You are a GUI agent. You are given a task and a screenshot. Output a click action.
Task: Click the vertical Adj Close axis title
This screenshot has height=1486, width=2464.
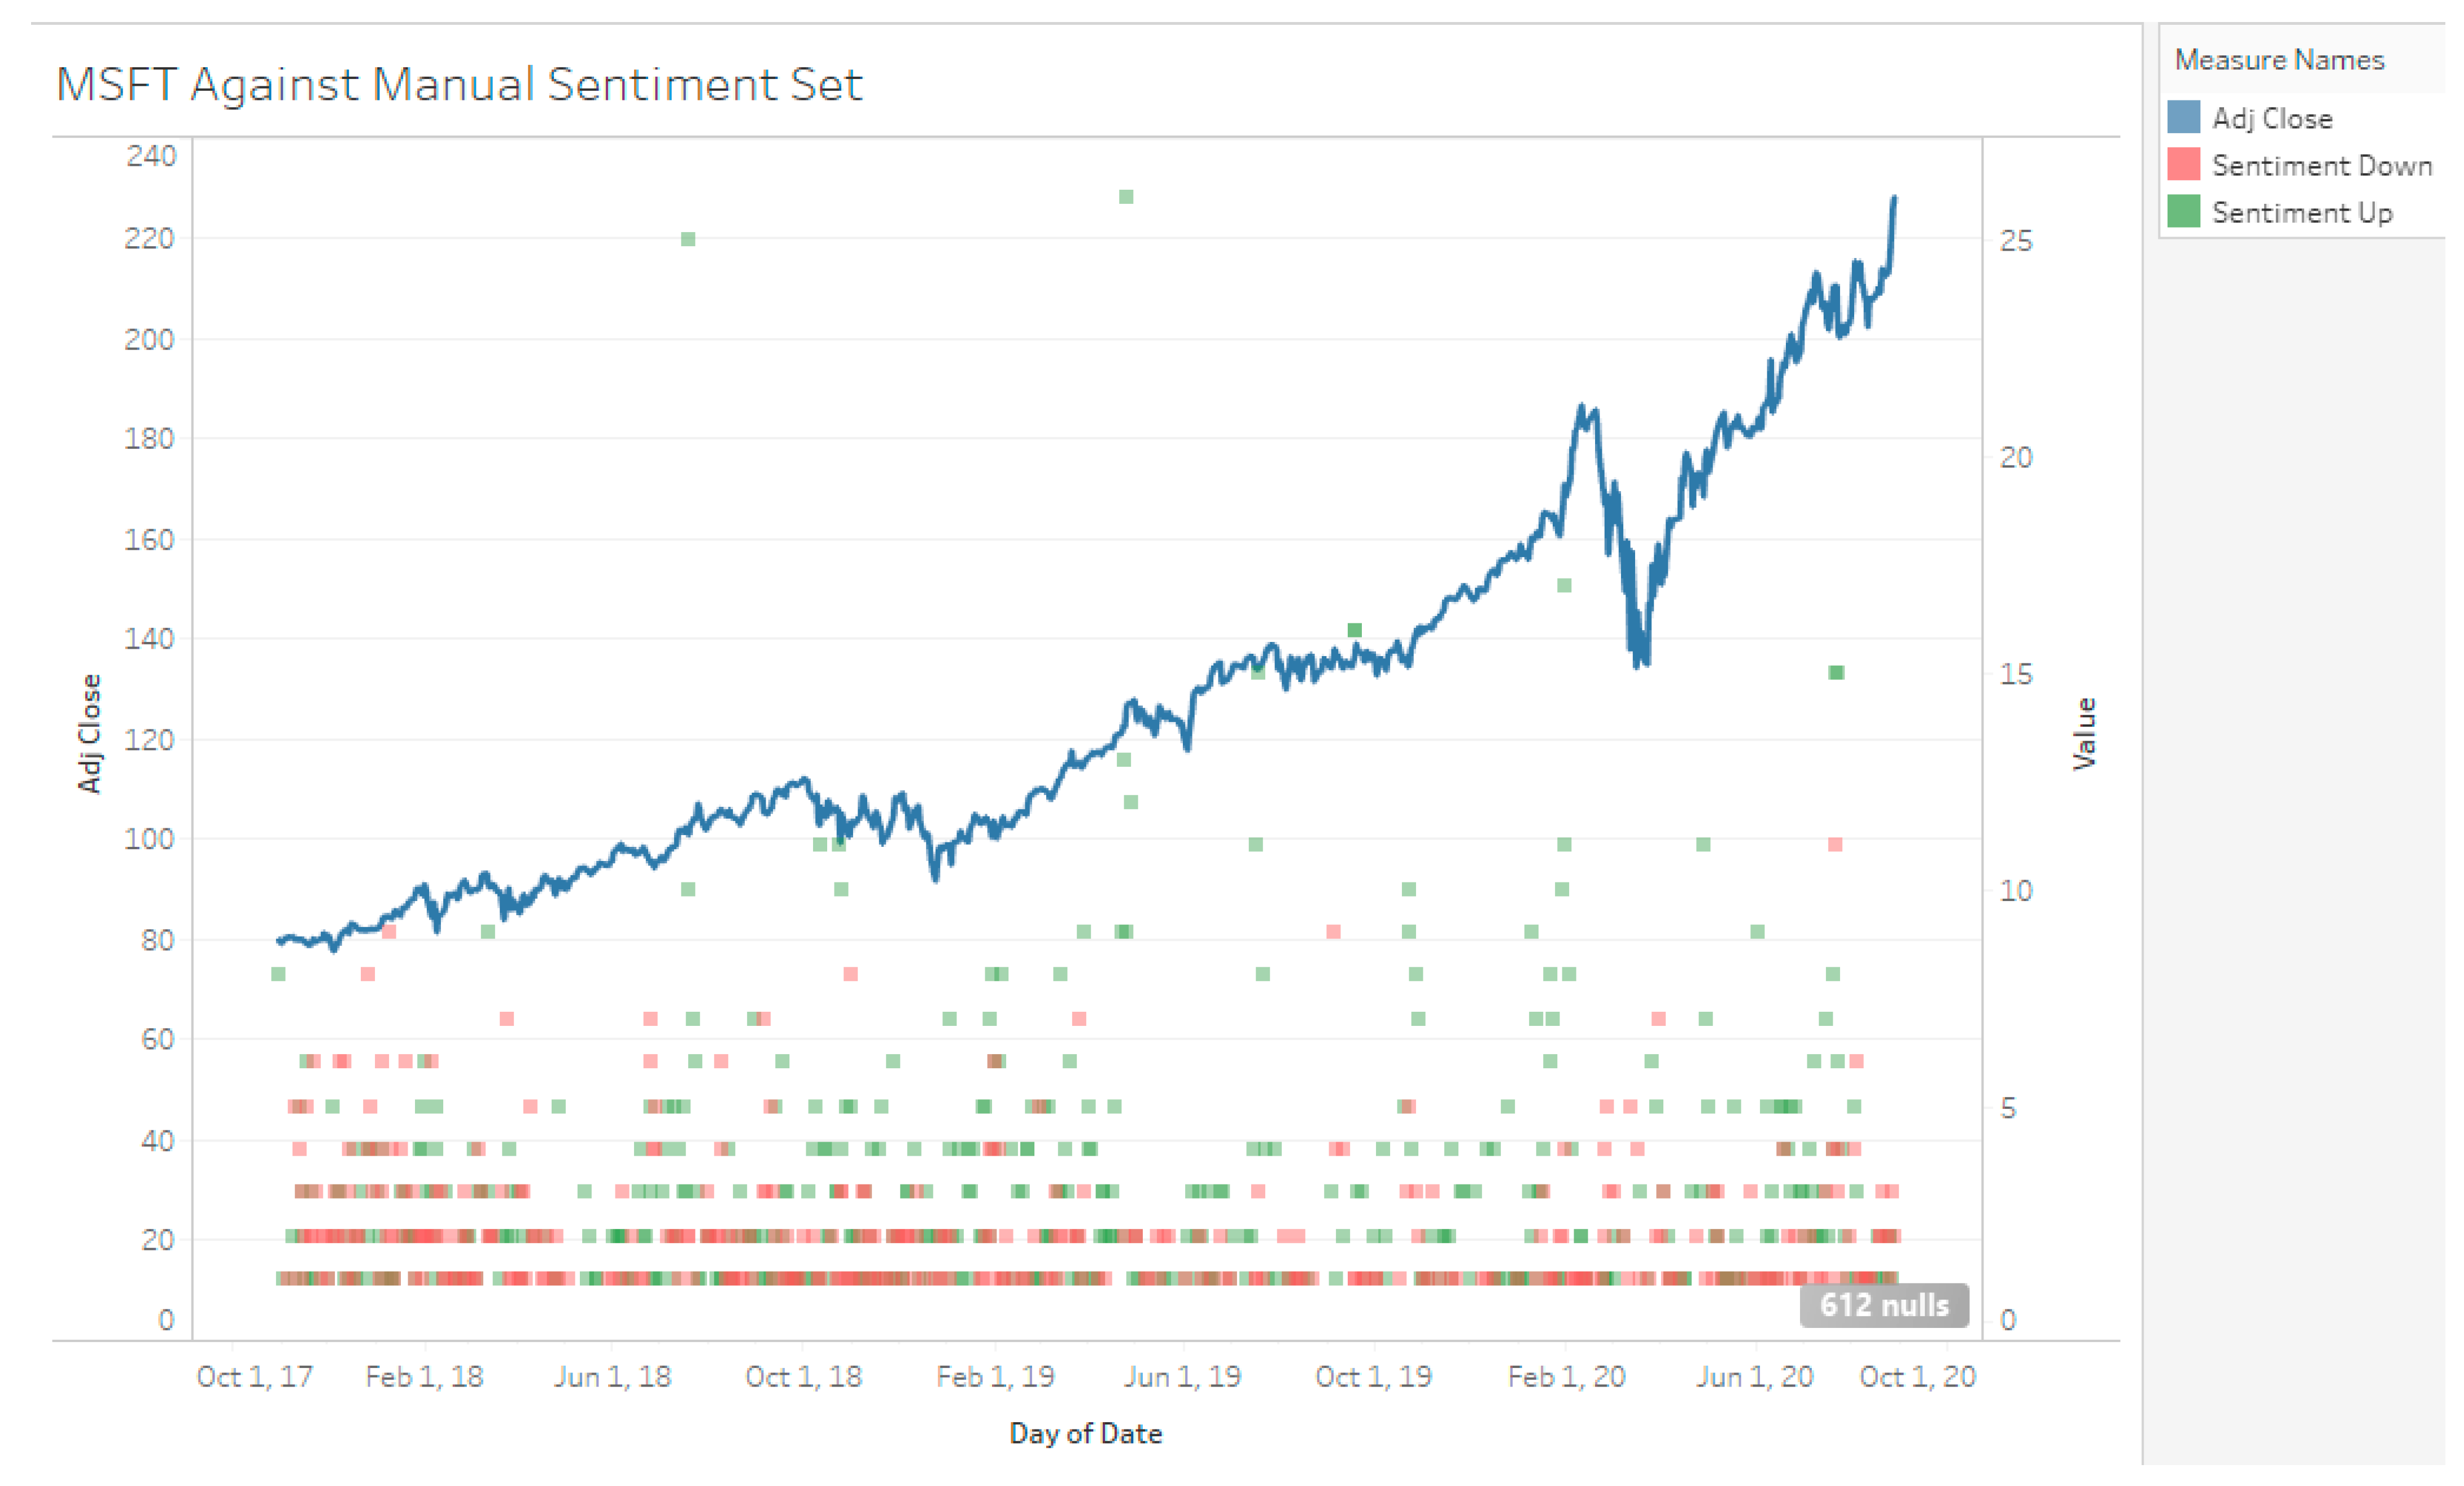coord(90,733)
